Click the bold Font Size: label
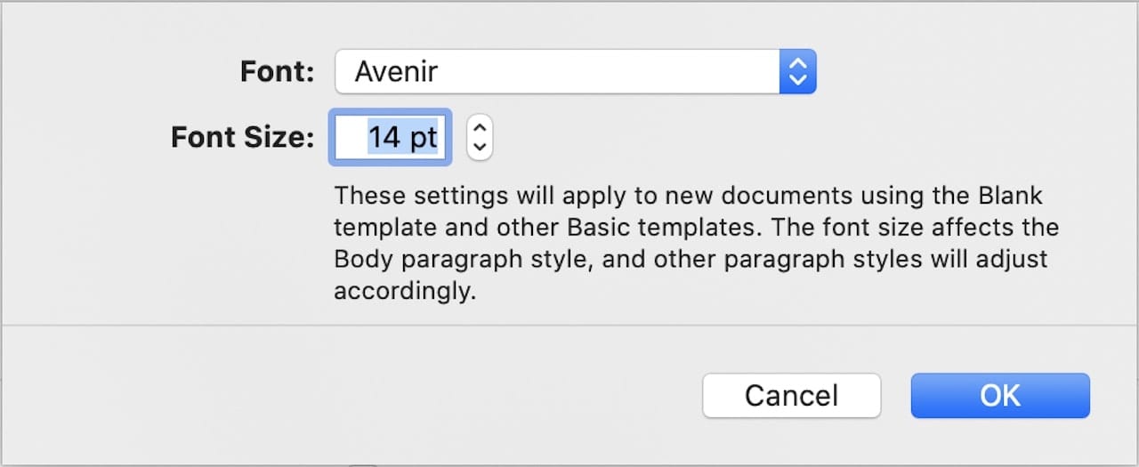Screen dimensions: 1139x467 [x=243, y=138]
